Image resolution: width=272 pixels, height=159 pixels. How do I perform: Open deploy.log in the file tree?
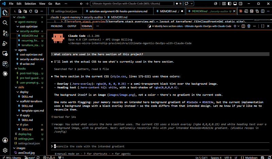(24, 134)
